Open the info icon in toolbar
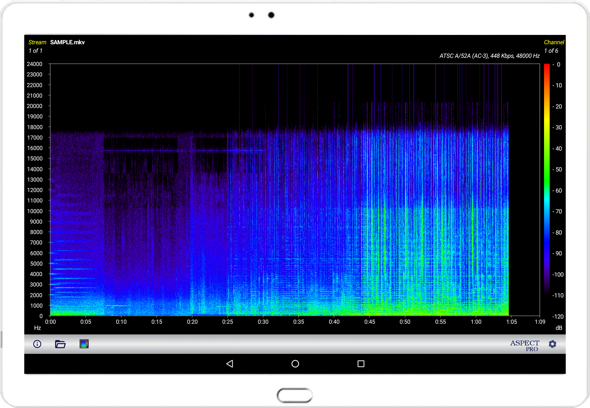This screenshot has height=408, width=590. point(37,344)
